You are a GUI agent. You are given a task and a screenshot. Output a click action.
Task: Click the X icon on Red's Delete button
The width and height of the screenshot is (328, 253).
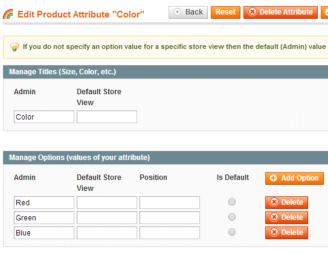click(274, 202)
